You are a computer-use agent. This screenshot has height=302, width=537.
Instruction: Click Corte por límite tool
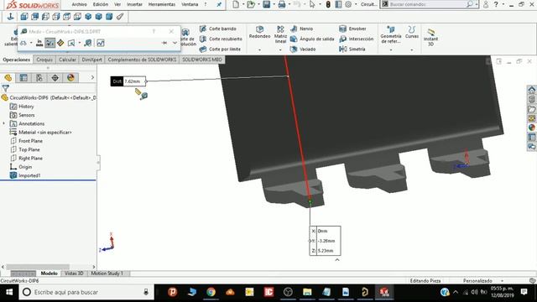220,49
